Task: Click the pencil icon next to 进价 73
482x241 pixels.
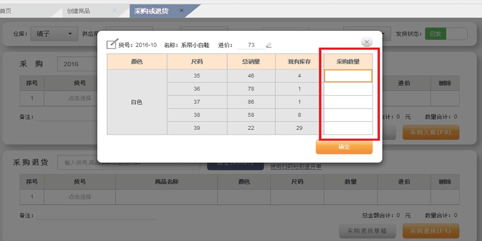Action: click(x=269, y=45)
